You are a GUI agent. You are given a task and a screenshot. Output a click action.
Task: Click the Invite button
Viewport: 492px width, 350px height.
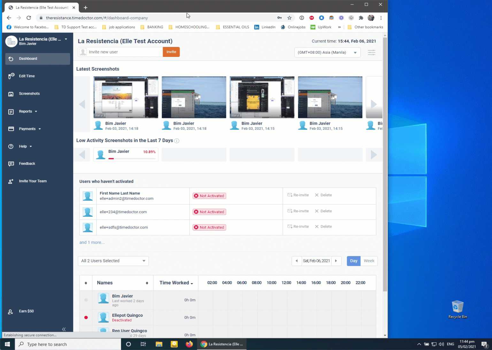(171, 51)
